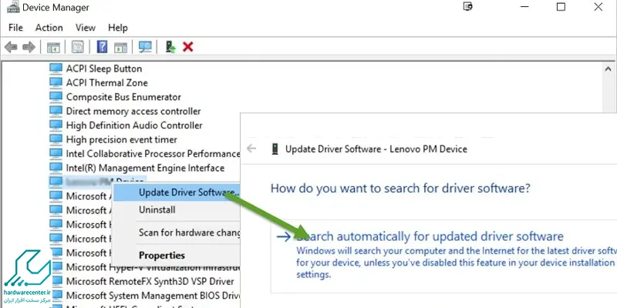Open the Properties sheet toolbar icon
Screen dimensions: 617x308
pos(78,47)
